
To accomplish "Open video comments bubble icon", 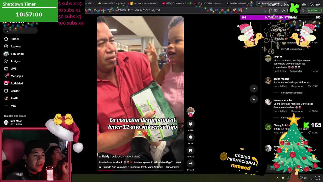I will click(191, 137).
